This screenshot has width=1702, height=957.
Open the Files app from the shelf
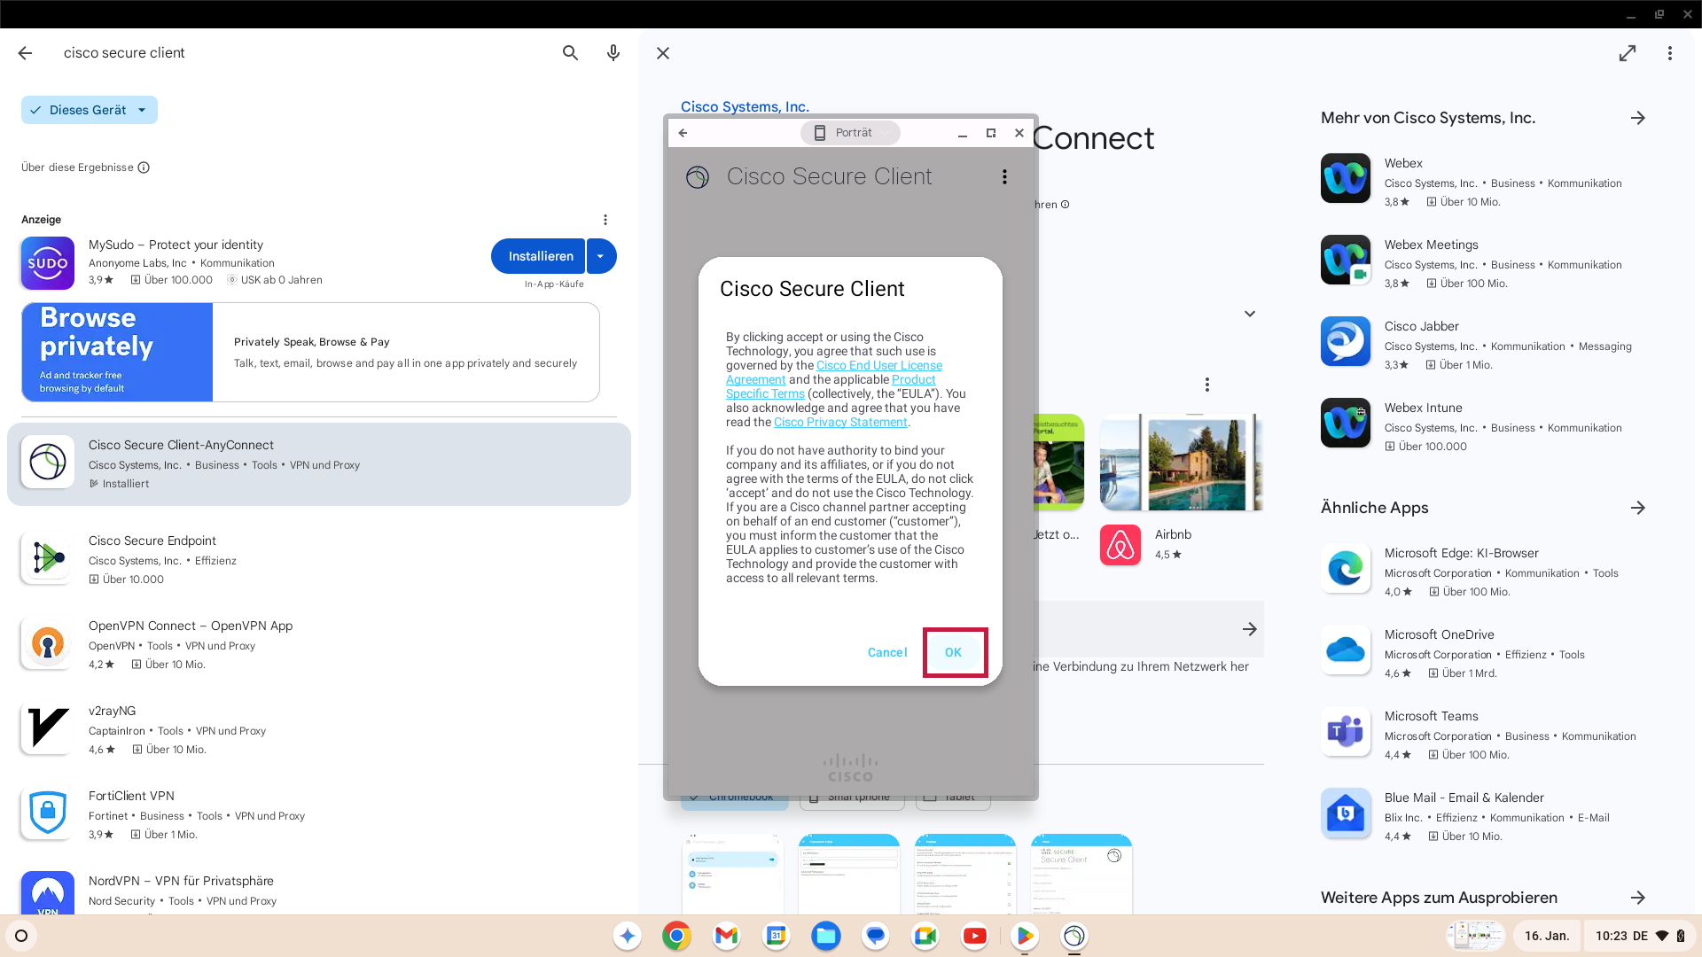click(825, 936)
